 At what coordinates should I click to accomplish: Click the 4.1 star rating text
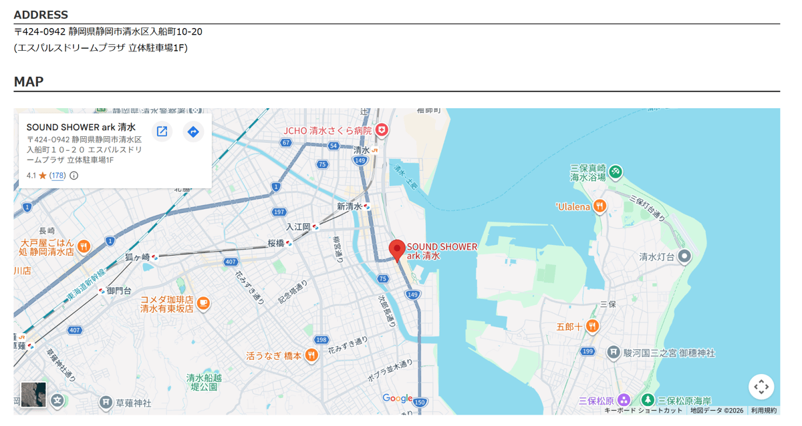coord(31,176)
